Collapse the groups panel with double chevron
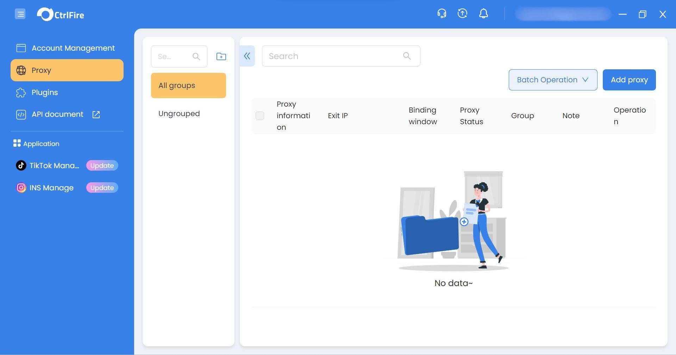676x355 pixels. (247, 56)
